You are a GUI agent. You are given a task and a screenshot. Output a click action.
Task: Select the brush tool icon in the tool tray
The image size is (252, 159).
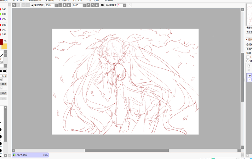point(2,55)
